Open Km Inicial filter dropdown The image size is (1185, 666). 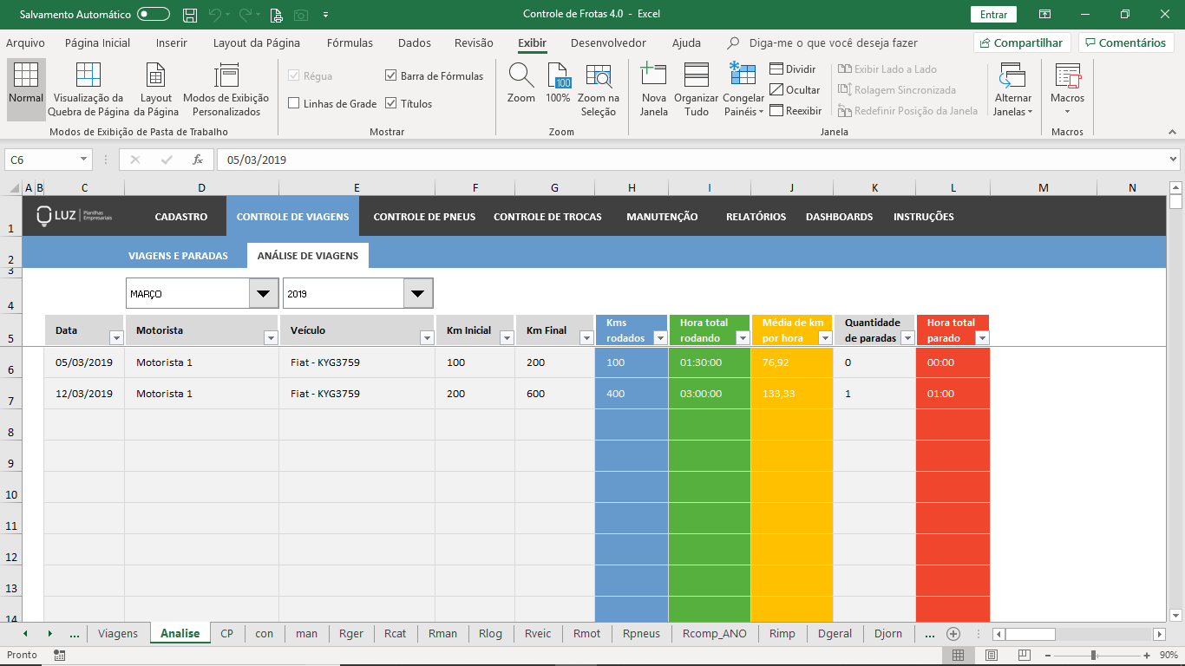[507, 338]
